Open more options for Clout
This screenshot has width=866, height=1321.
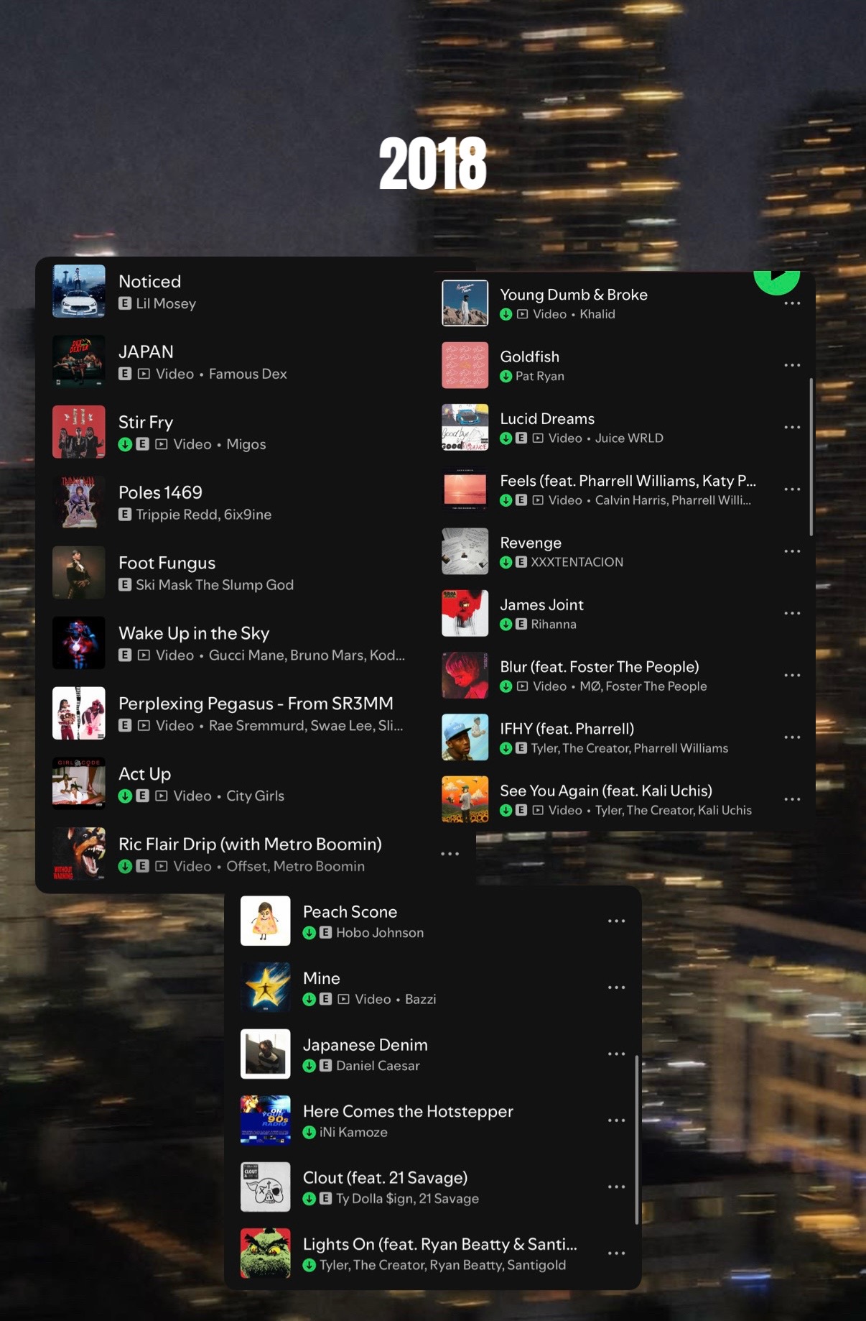pyautogui.click(x=616, y=1187)
